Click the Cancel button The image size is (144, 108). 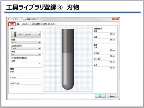[x=112, y=96]
